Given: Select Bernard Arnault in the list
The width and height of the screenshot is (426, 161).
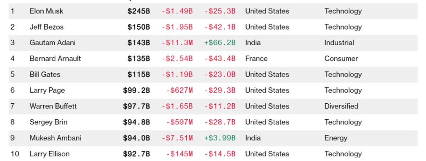Looking at the screenshot, I should click(55, 59).
